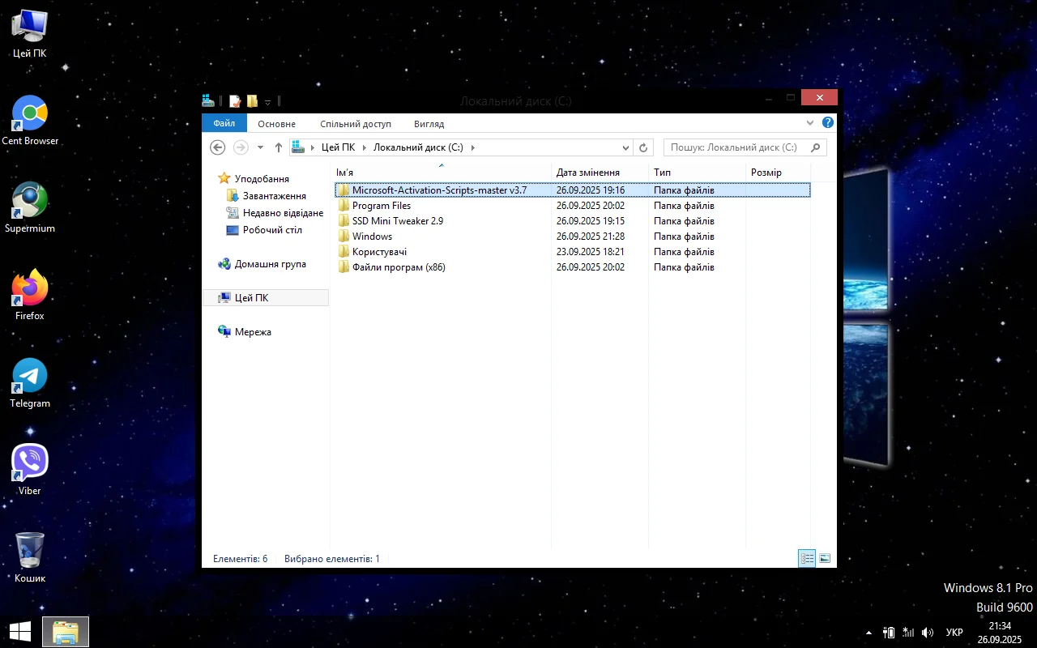Expand the ribbon with the chevron

click(810, 123)
